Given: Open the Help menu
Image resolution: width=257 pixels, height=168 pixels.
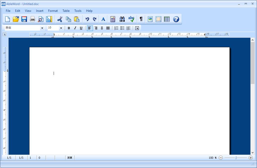Looking at the screenshot, I should pos(89,11).
